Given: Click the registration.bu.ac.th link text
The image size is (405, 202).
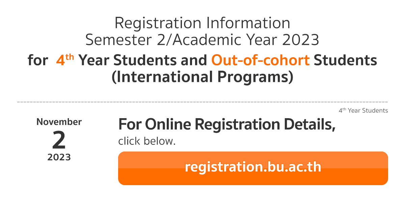Looking at the screenshot, I should 253,167.
